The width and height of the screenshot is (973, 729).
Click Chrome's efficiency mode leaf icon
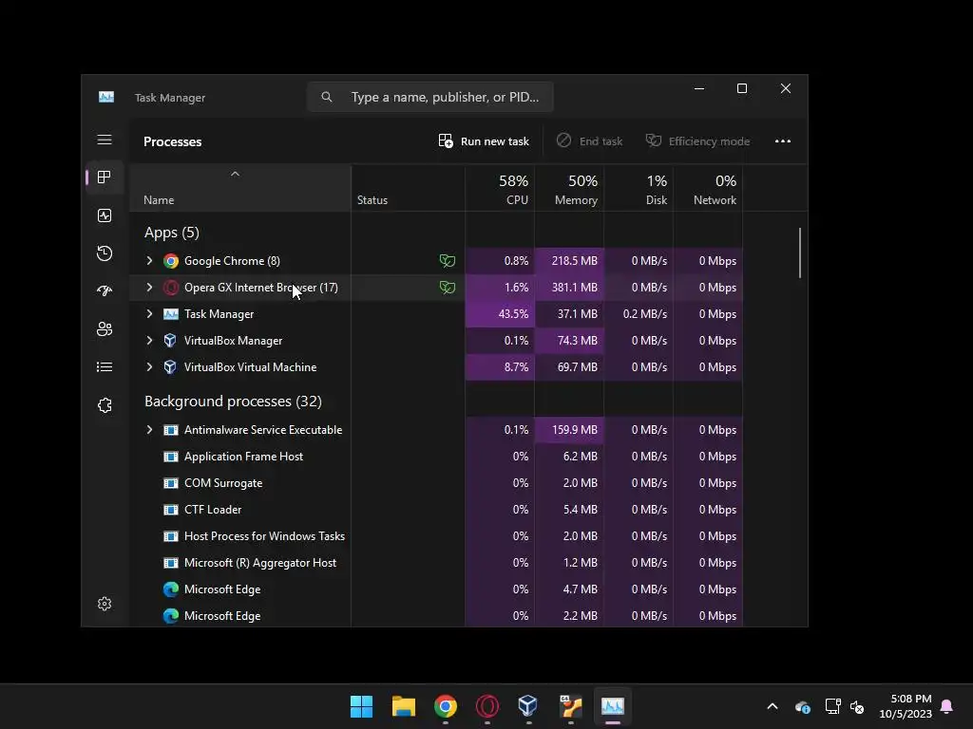(x=447, y=261)
